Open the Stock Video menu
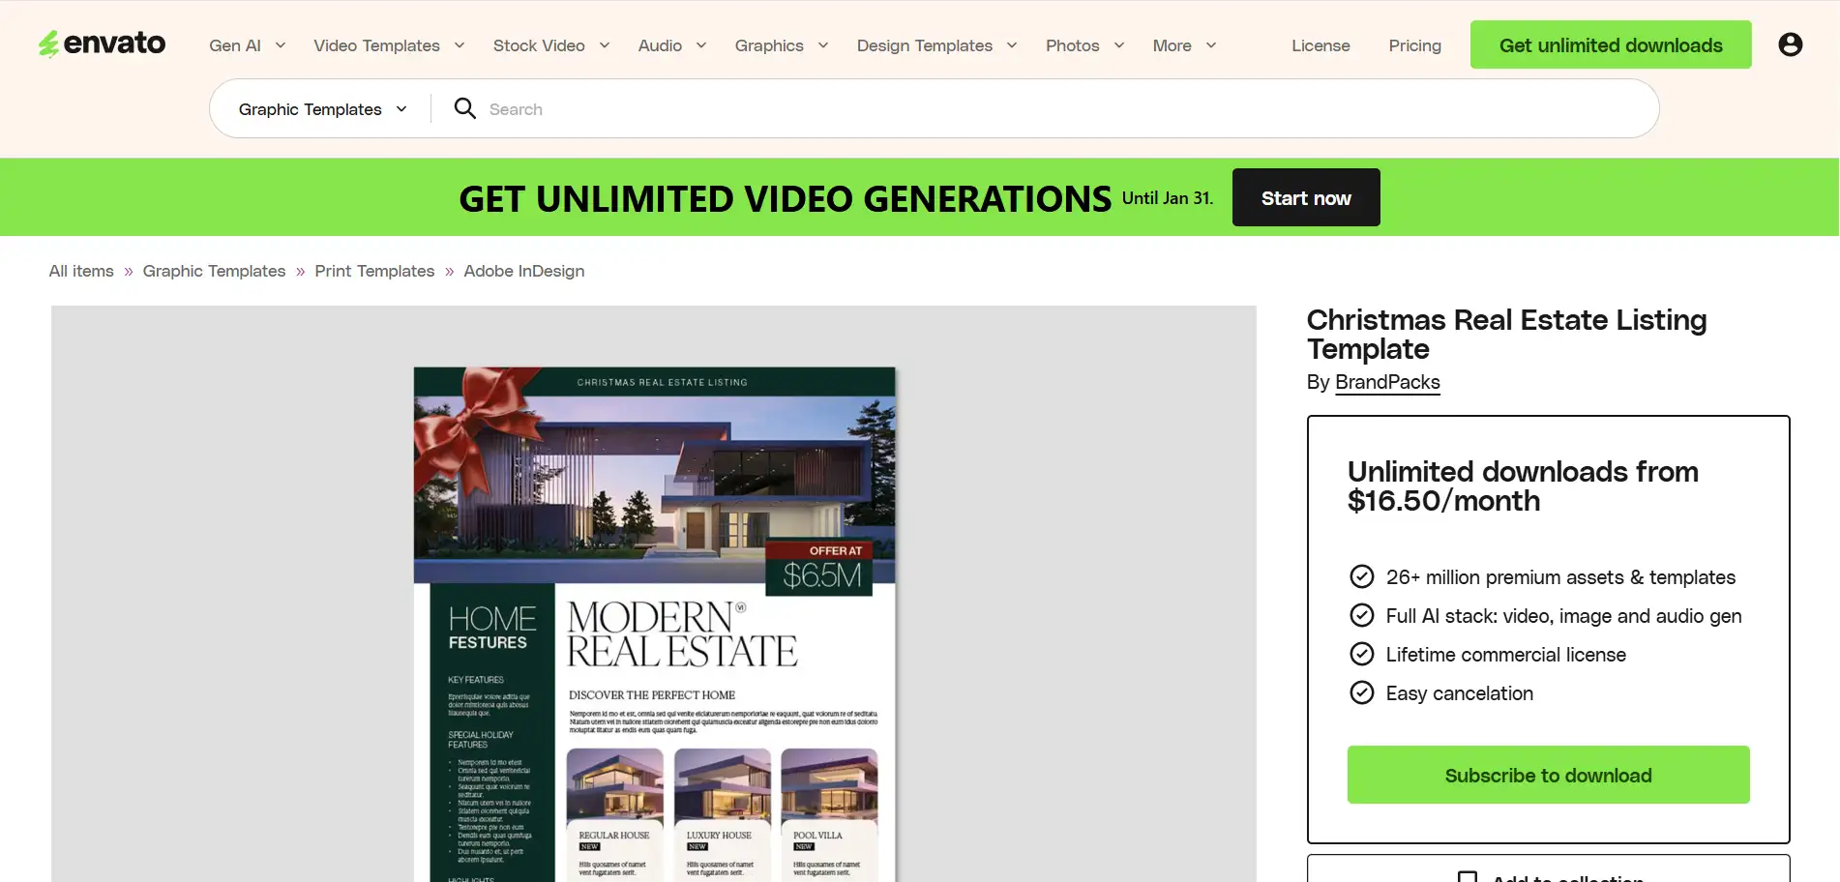This screenshot has width=1840, height=882. [x=550, y=45]
